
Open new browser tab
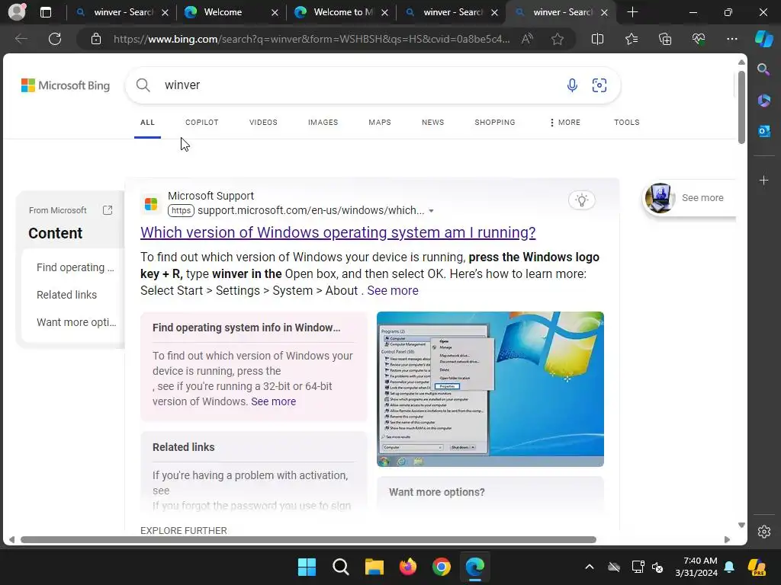pos(632,12)
